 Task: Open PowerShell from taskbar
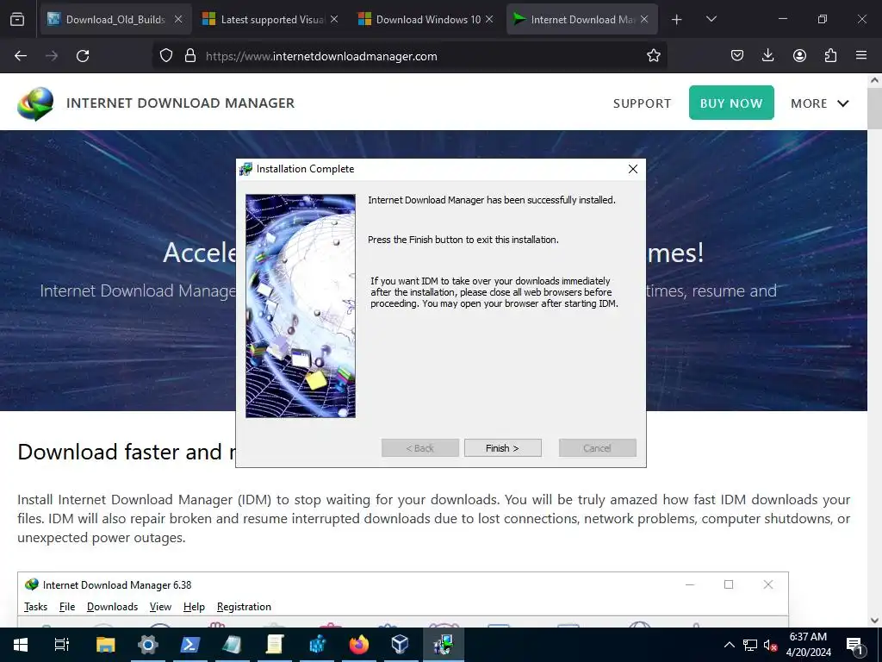(x=190, y=645)
